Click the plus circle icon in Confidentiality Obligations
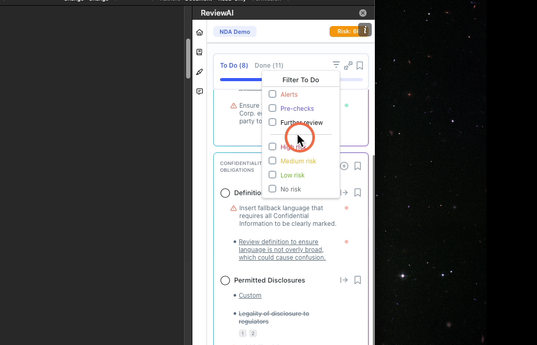537x345 pixels. (344, 166)
